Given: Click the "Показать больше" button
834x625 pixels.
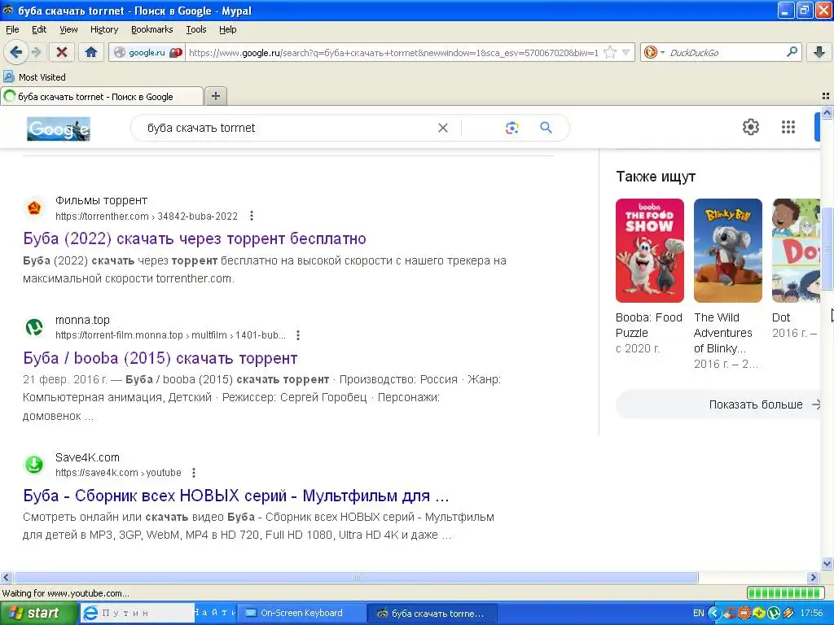Looking at the screenshot, I should 718,404.
